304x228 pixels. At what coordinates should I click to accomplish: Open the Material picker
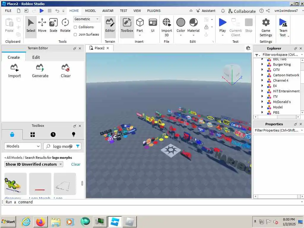coord(193,26)
